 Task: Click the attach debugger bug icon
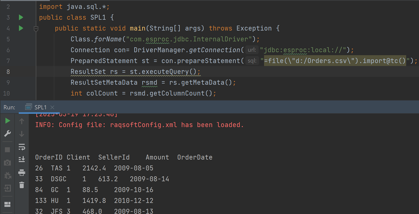click(x=8, y=176)
